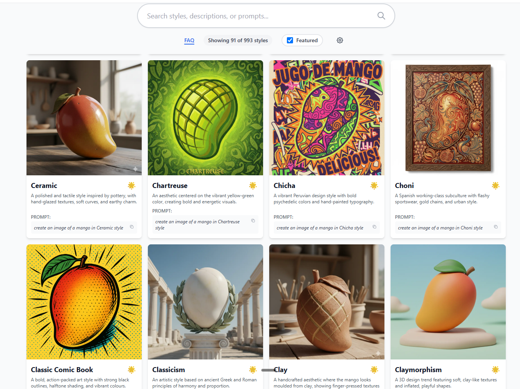520x389 pixels.
Task: Open the Chicha 'Jugo de Mango' image
Action: pyautogui.click(x=327, y=118)
